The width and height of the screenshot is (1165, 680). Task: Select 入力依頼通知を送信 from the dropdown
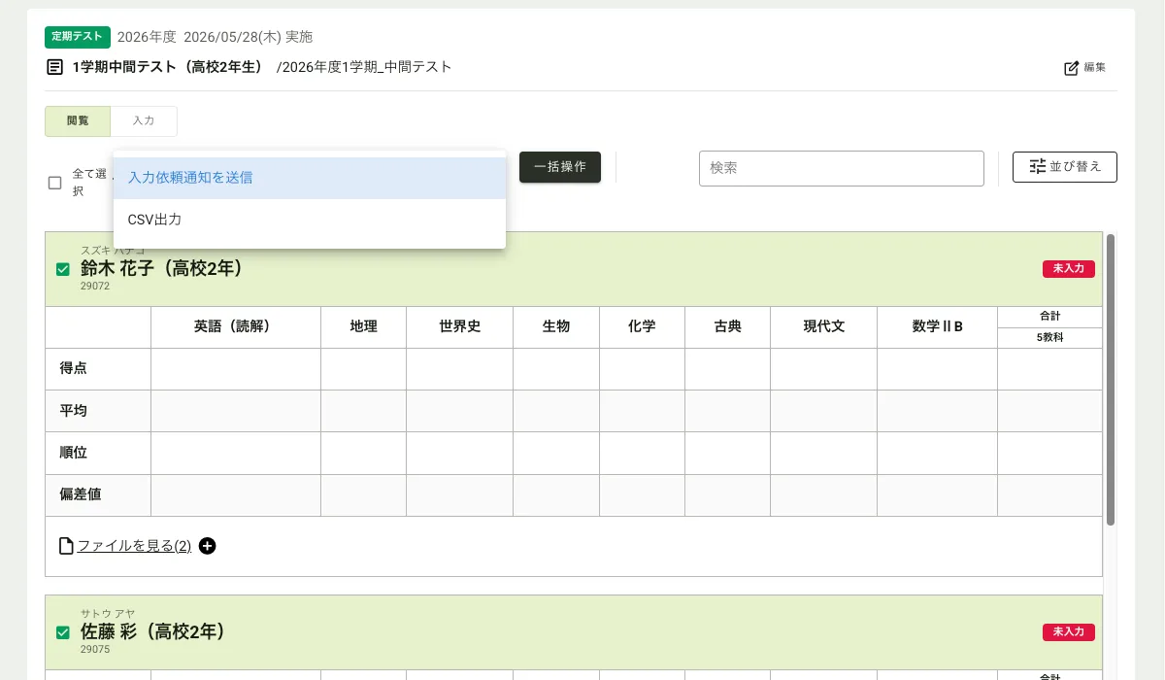coord(309,178)
